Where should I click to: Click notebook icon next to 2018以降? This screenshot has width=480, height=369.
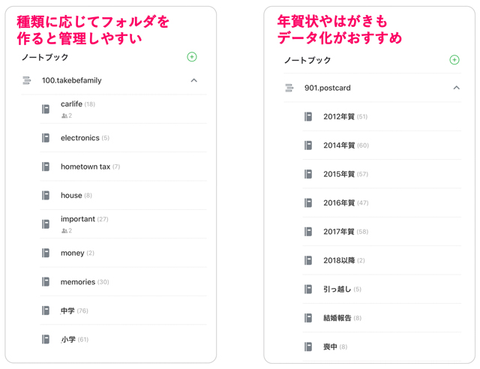(308, 260)
